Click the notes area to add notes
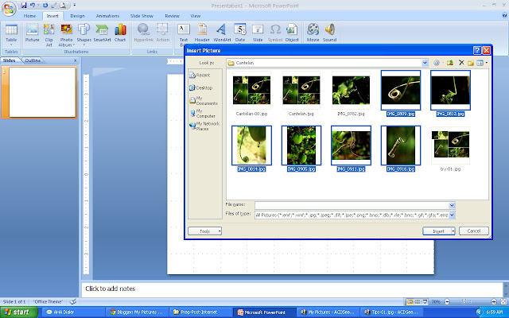The image size is (509, 318). [x=292, y=289]
